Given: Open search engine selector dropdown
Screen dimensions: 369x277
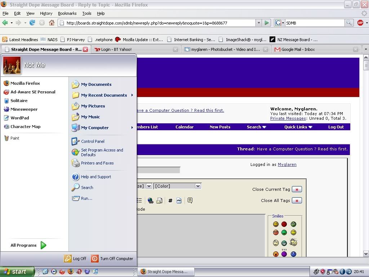Looking at the screenshot, I should 280,23.
